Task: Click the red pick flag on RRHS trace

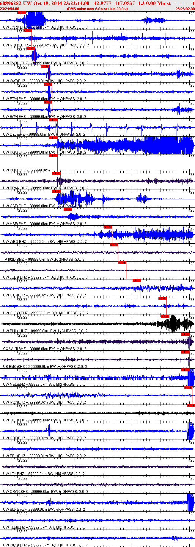Action: pos(28,31)
